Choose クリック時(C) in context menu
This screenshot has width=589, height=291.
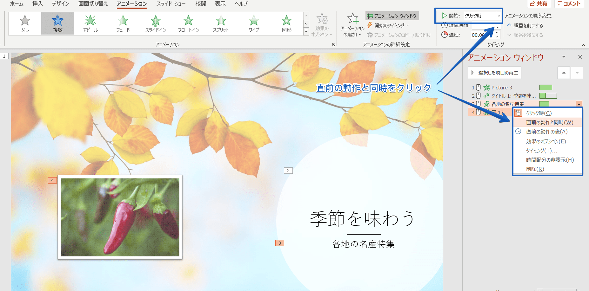pyautogui.click(x=548, y=113)
